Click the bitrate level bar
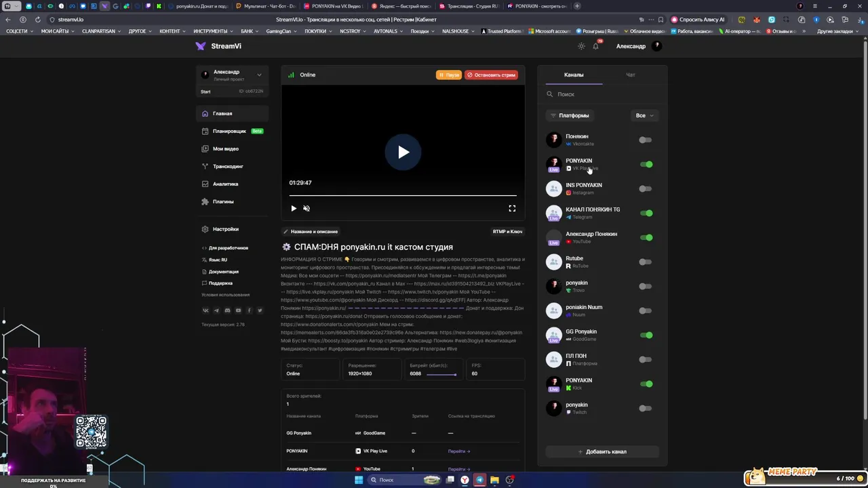Image resolution: width=868 pixels, height=488 pixels. (x=441, y=374)
